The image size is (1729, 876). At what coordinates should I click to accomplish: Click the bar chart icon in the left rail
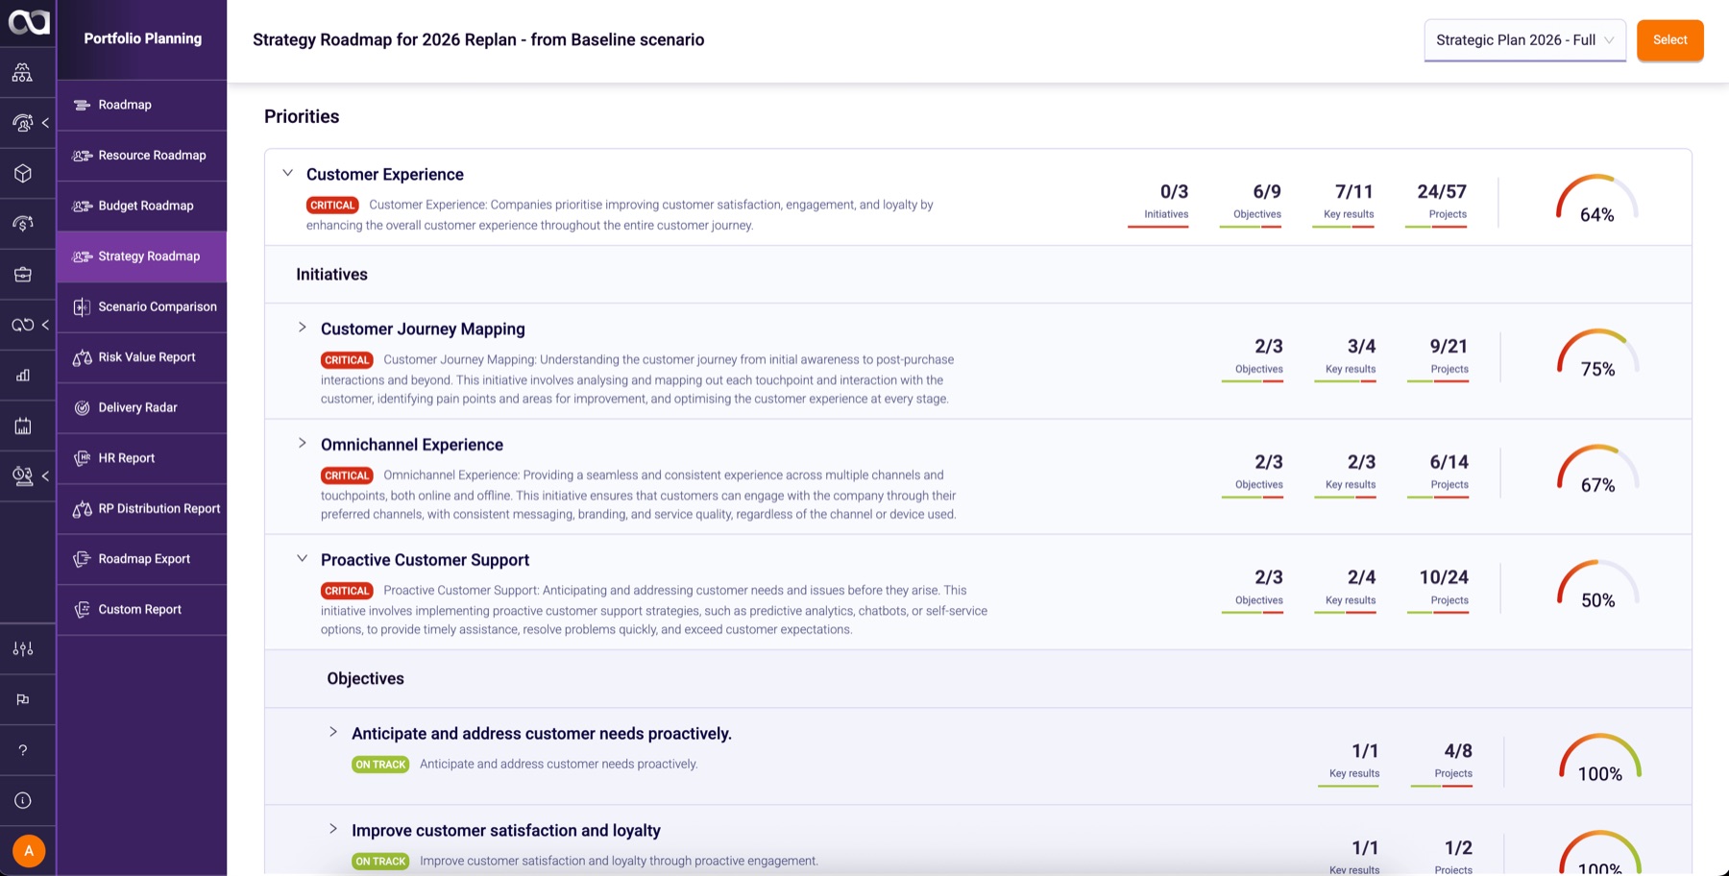click(x=22, y=375)
